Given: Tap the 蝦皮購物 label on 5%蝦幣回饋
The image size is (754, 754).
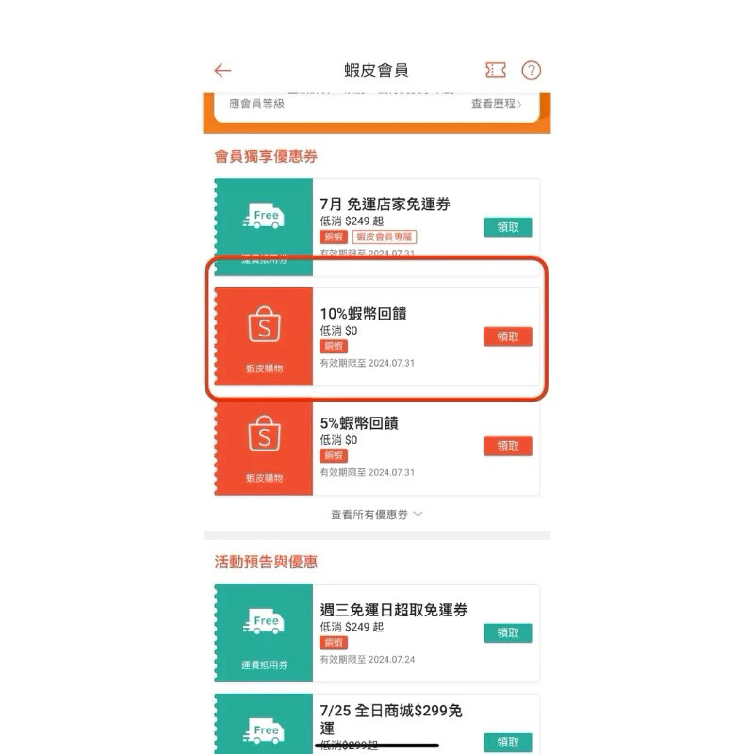Looking at the screenshot, I should pyautogui.click(x=264, y=478).
